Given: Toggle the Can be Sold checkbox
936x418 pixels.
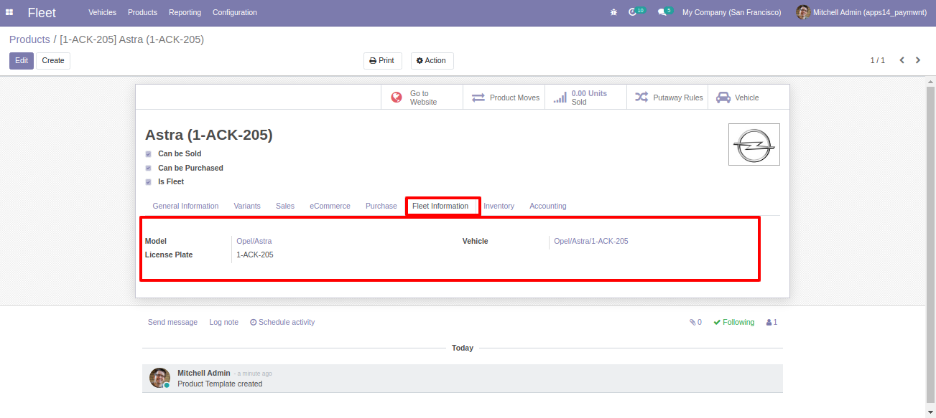Looking at the screenshot, I should pyautogui.click(x=149, y=154).
